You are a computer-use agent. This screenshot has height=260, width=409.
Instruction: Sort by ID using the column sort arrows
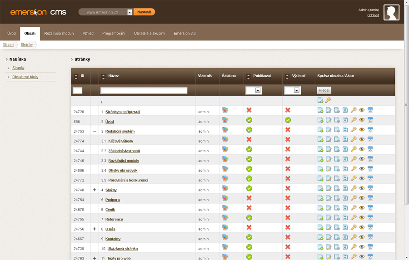(x=76, y=76)
